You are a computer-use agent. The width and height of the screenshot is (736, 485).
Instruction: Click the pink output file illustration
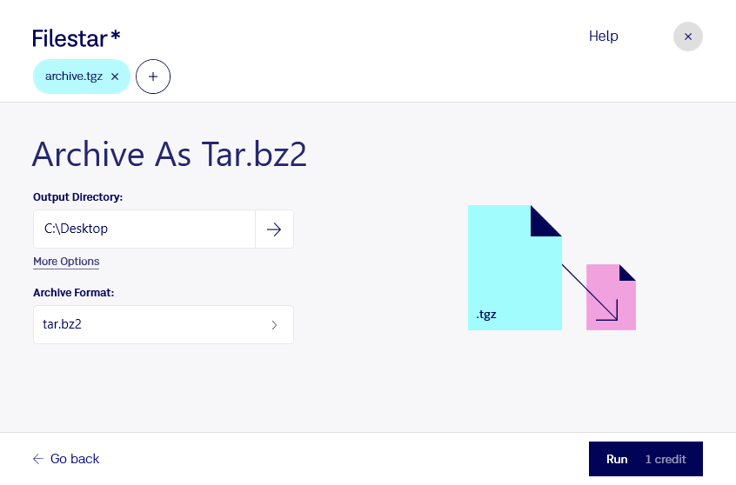[x=611, y=297]
